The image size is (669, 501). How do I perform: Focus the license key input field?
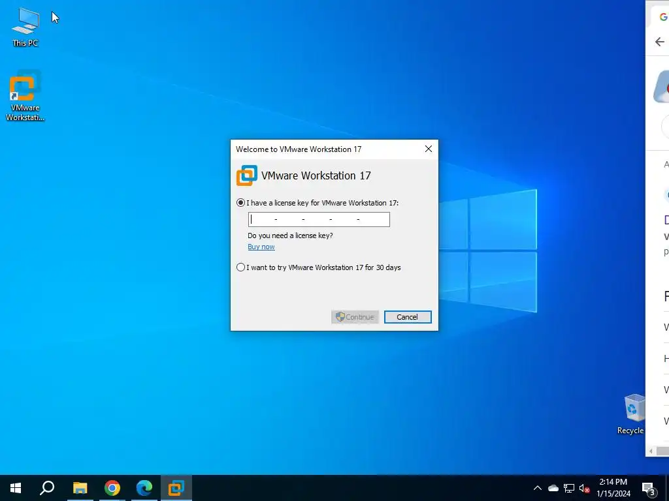coord(319,219)
